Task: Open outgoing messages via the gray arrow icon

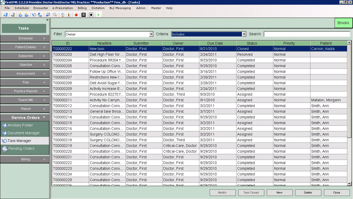Action: [x=55, y=15]
